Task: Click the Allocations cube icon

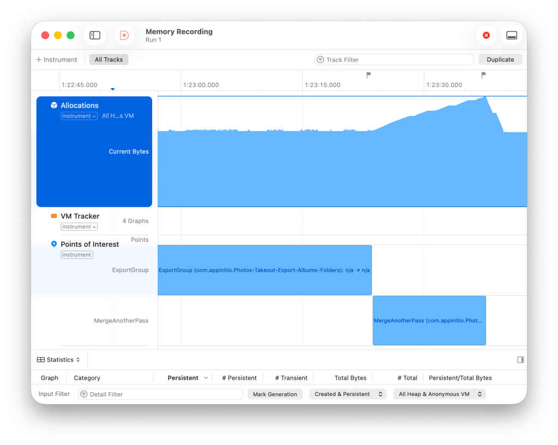Action: click(x=54, y=106)
